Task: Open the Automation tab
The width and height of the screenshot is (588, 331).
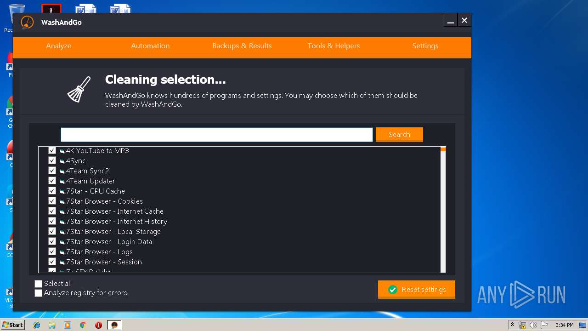Action: tap(150, 46)
